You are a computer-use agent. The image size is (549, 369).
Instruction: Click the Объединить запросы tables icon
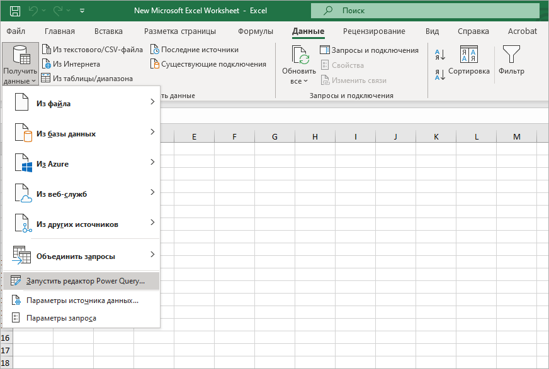tap(21, 255)
